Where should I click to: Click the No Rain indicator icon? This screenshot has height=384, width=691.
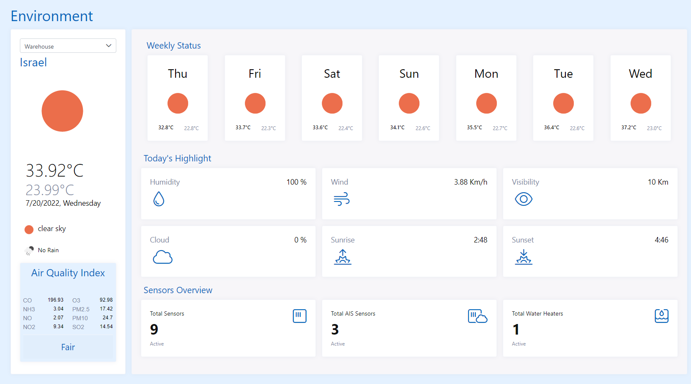point(29,250)
